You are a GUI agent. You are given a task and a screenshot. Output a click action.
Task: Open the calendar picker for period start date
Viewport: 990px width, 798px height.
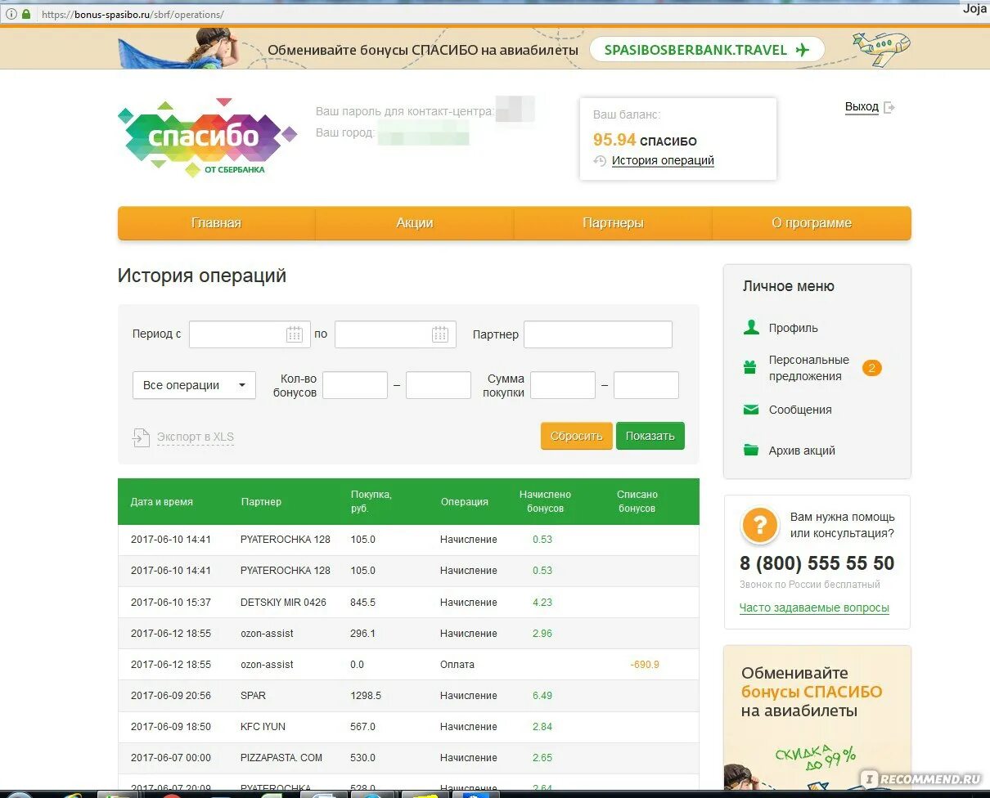coord(294,334)
